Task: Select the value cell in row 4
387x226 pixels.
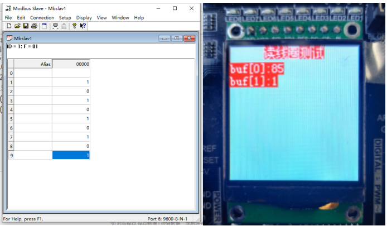Action: pos(71,109)
